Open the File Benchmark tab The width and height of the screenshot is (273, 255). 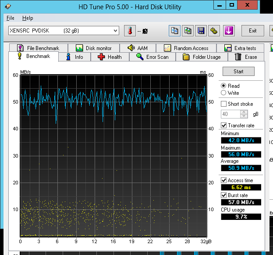[x=38, y=48]
